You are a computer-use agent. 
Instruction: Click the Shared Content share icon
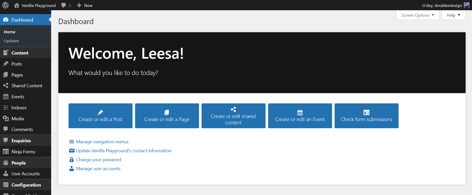6,86
